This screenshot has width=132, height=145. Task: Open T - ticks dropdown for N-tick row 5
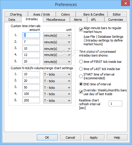57,101
